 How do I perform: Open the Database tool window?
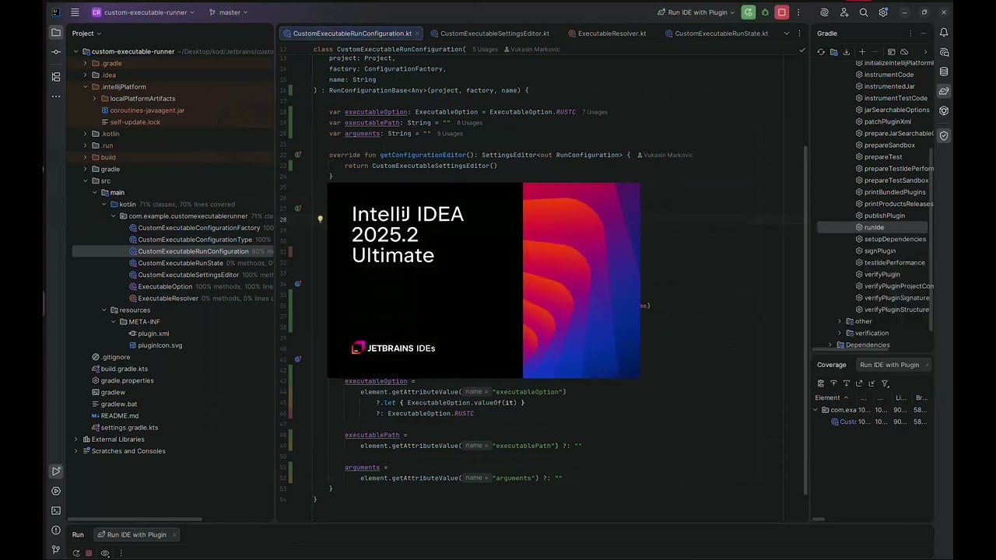click(944, 72)
